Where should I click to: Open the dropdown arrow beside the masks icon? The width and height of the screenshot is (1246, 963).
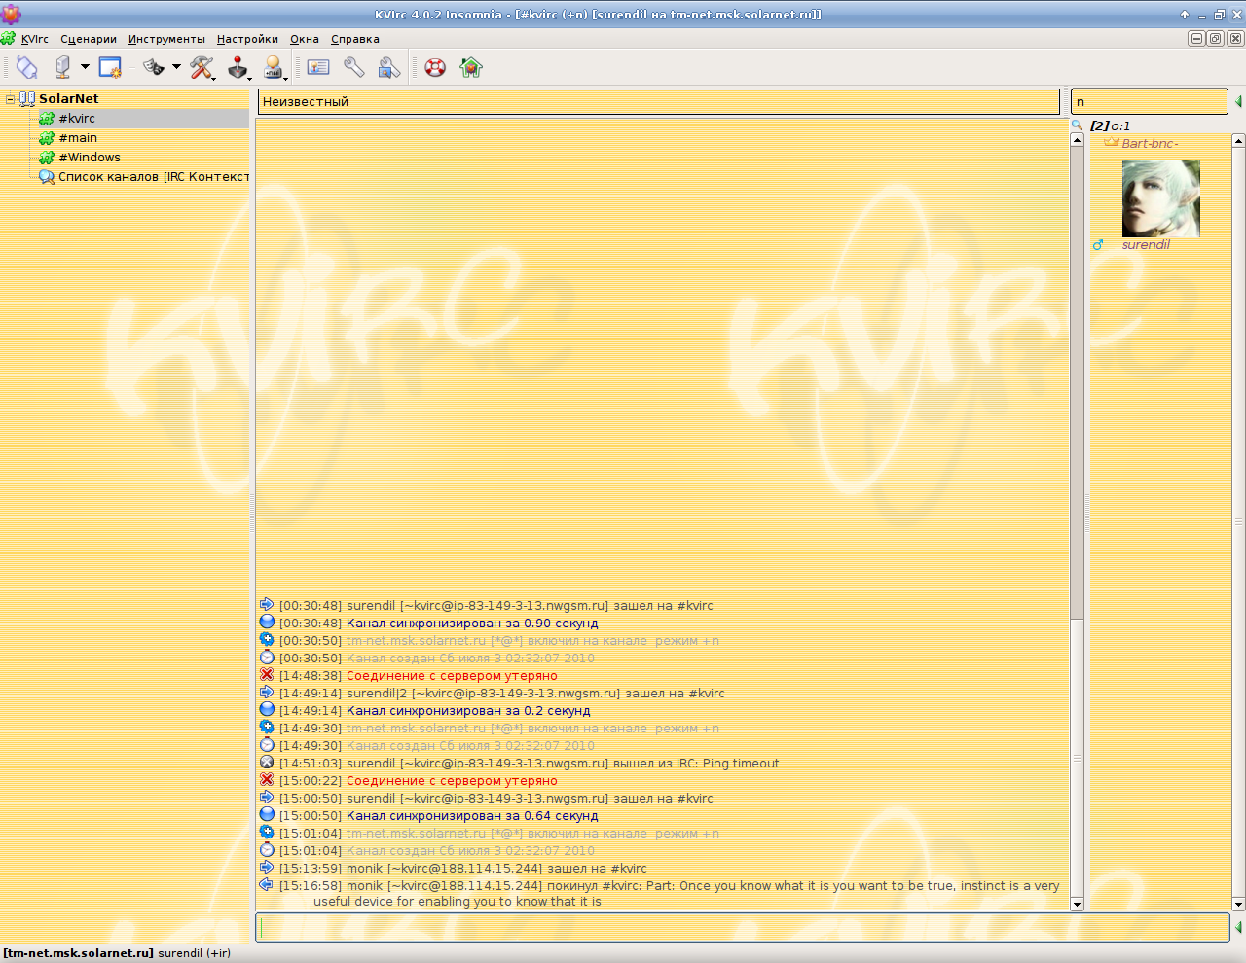[176, 67]
